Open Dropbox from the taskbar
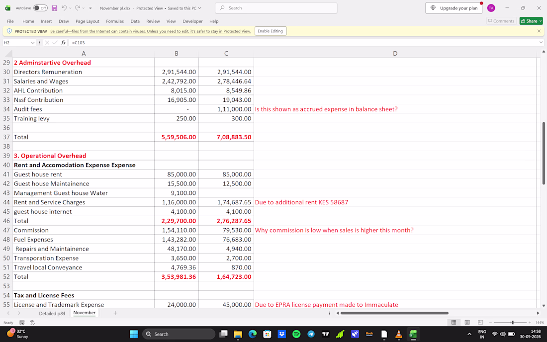 (282, 335)
